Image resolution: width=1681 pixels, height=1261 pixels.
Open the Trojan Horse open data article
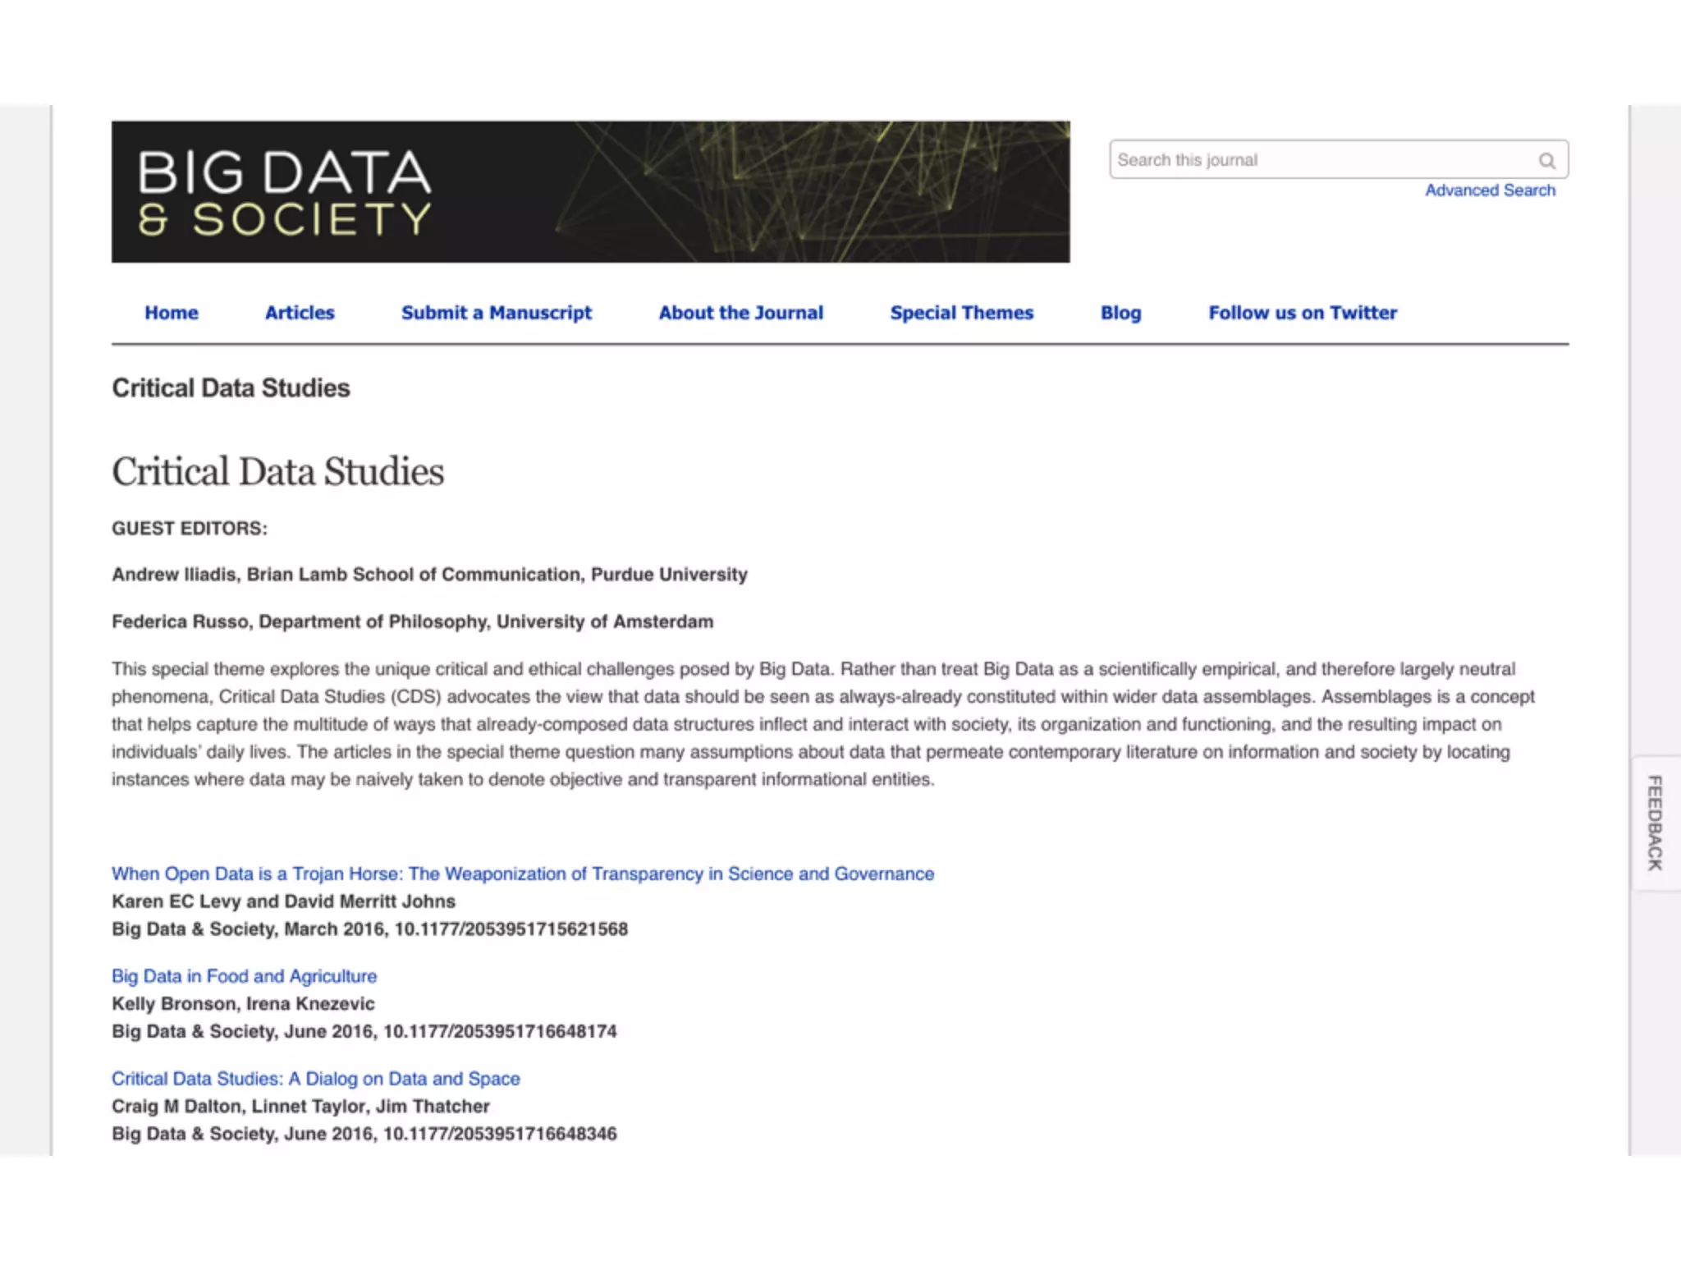(522, 874)
